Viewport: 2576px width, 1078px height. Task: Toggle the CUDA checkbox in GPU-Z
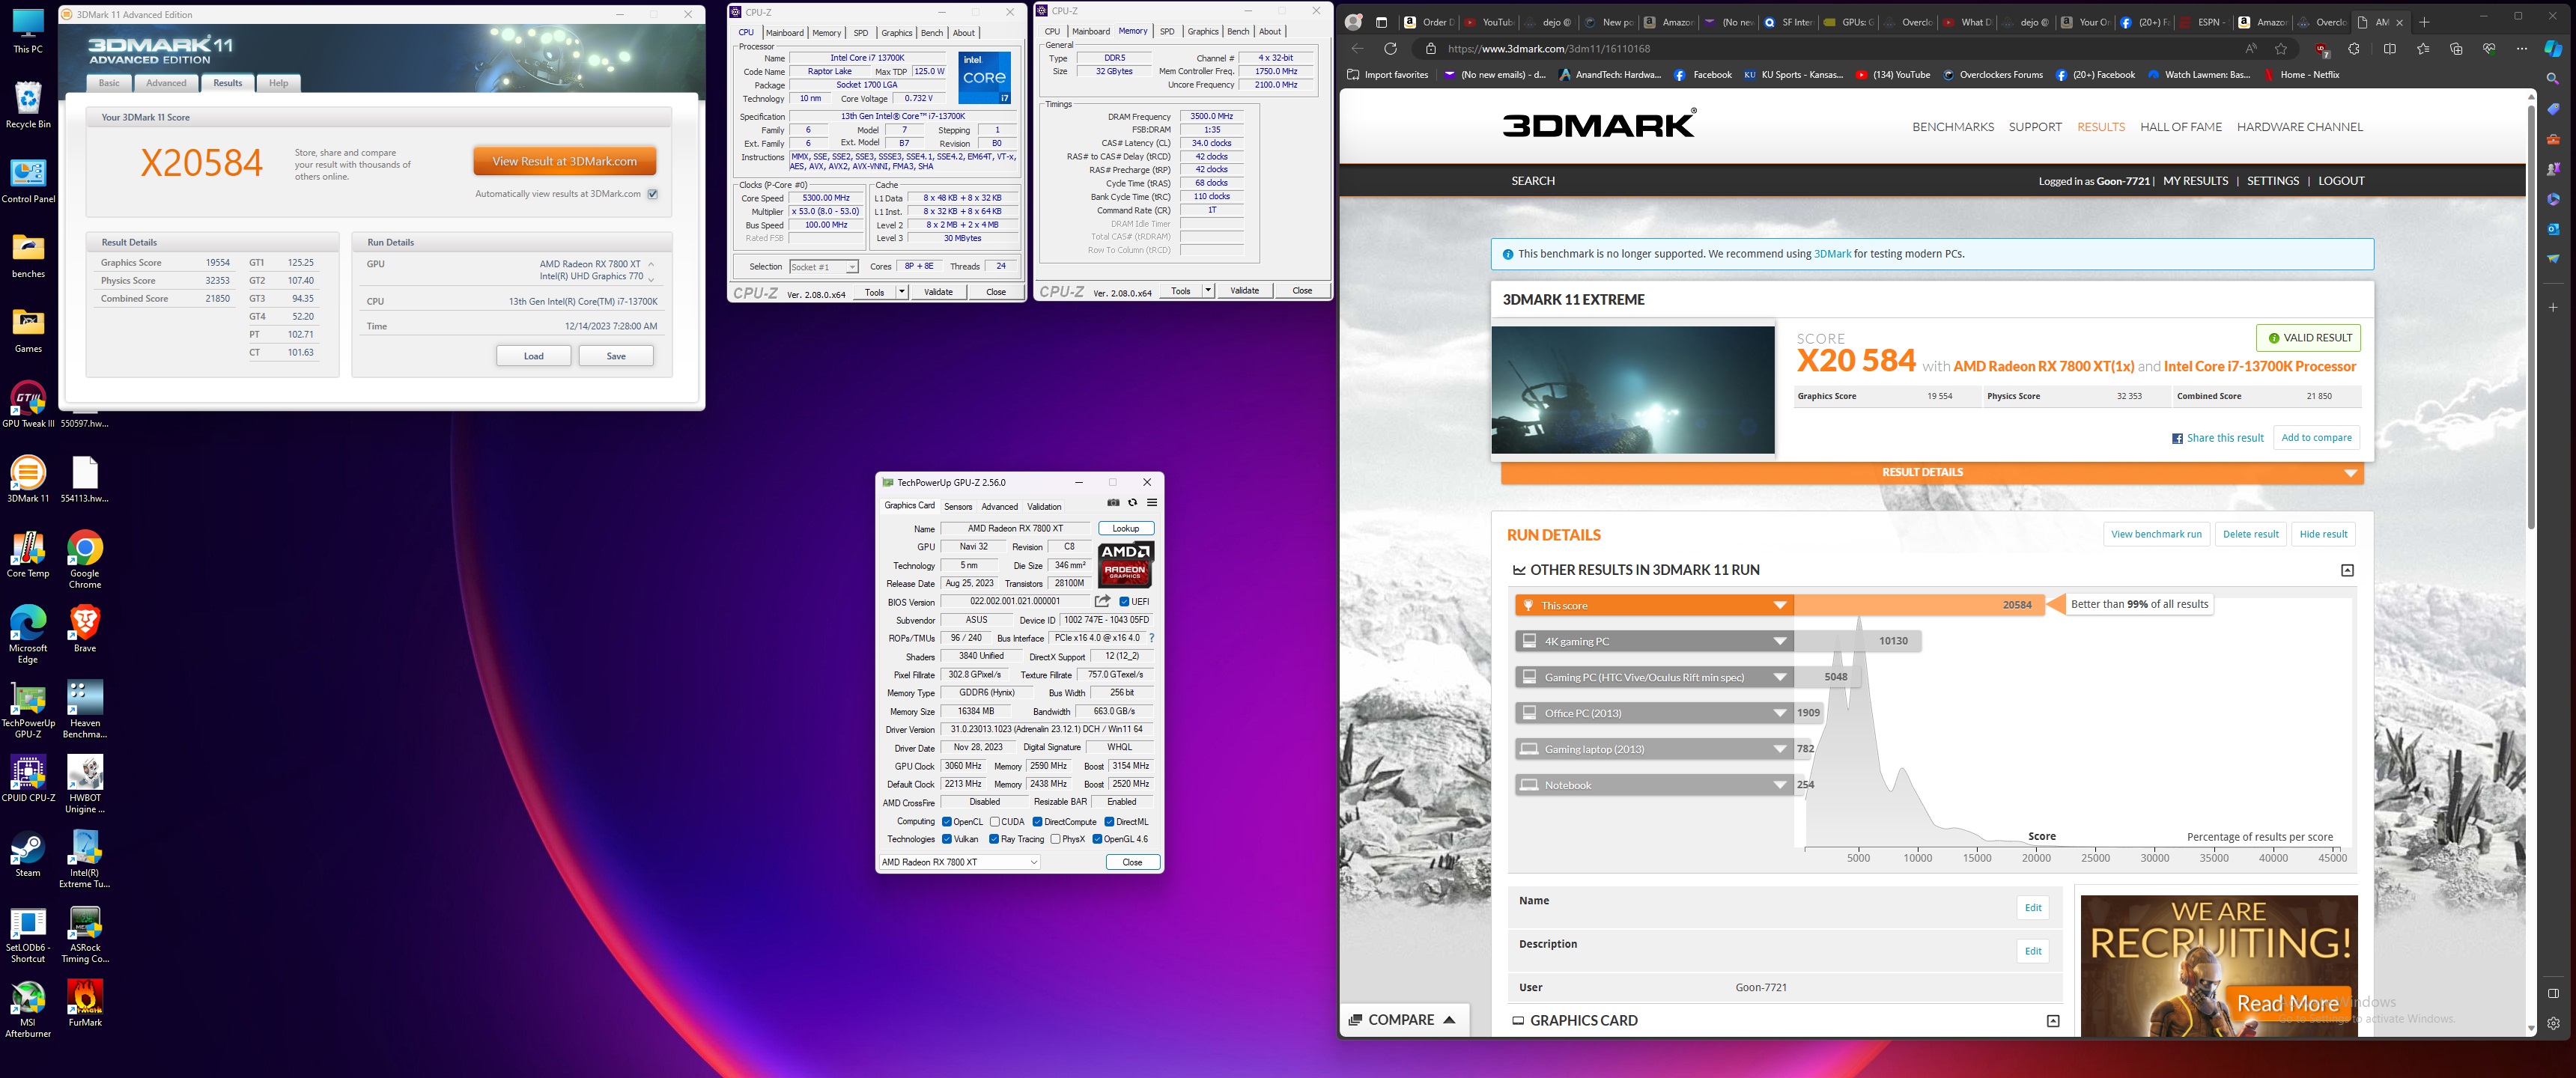pyautogui.click(x=995, y=822)
